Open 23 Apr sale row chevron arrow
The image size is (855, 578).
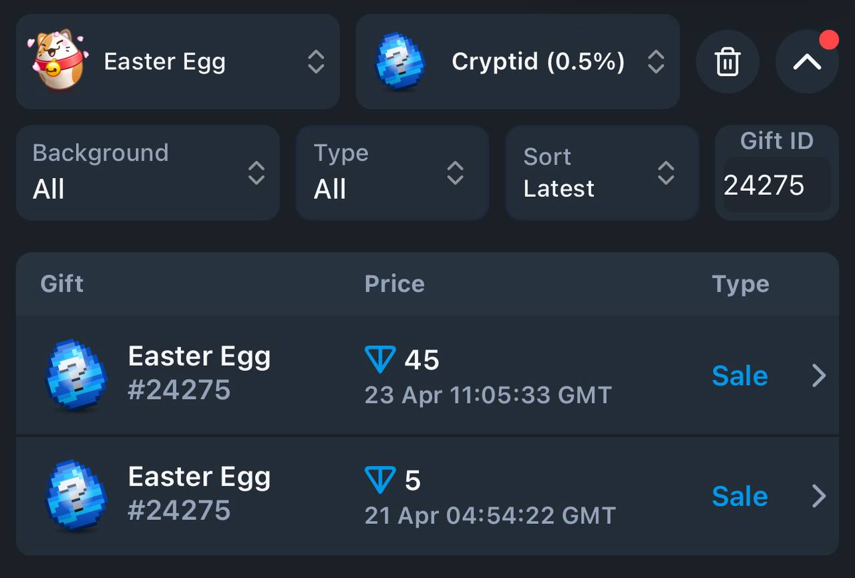point(819,376)
